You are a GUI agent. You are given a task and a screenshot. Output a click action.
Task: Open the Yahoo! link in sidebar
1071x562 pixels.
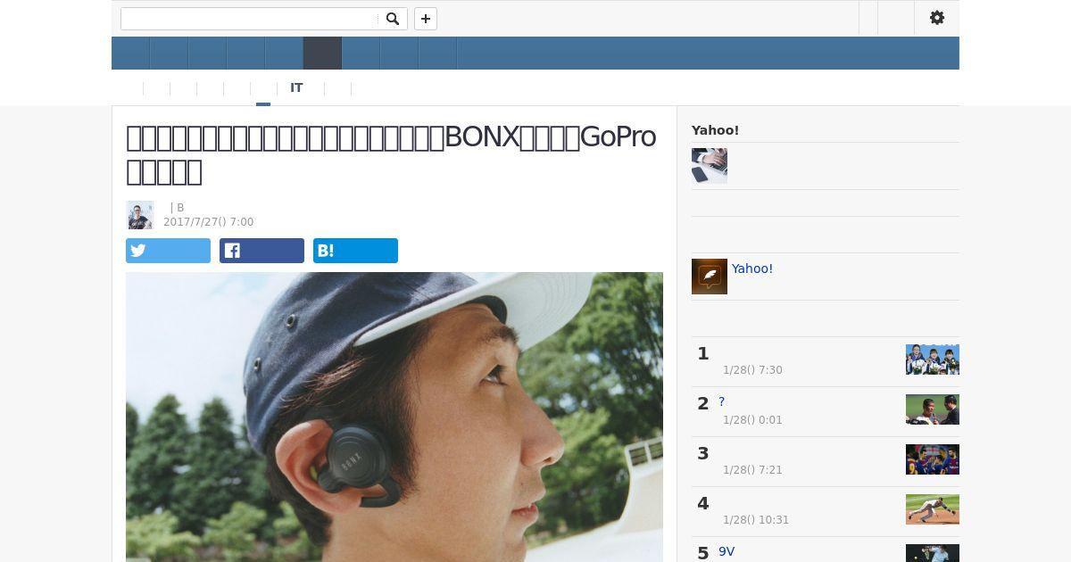click(752, 269)
